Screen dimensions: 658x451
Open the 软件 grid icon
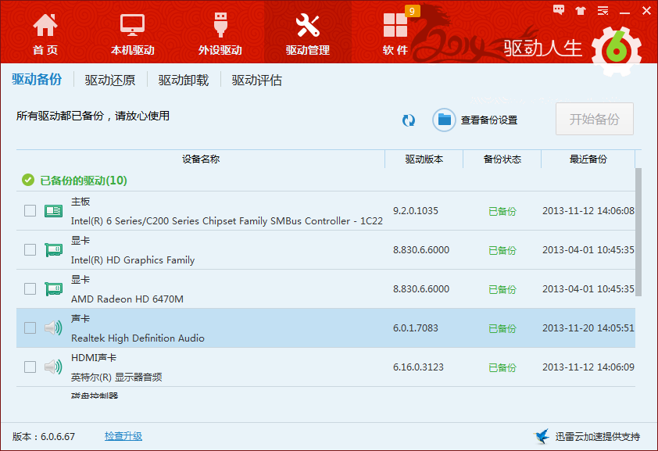[x=395, y=25]
